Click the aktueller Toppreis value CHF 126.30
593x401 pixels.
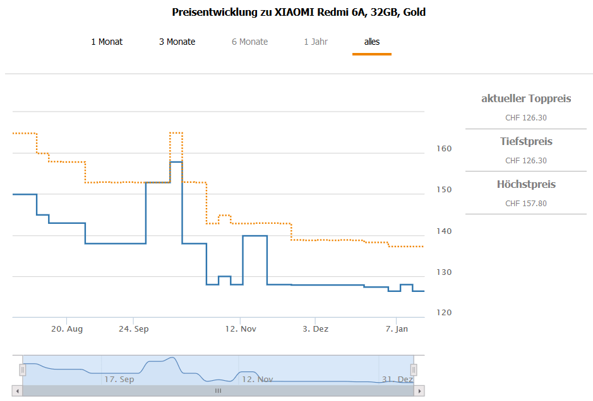526,117
